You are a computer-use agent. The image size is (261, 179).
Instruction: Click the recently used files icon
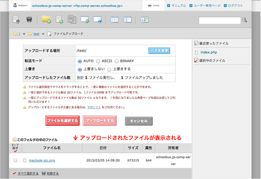(196, 43)
